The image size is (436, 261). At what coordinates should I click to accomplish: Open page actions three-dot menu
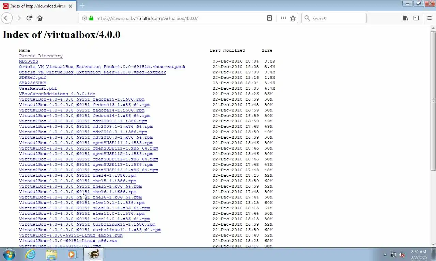pyautogui.click(x=283, y=18)
